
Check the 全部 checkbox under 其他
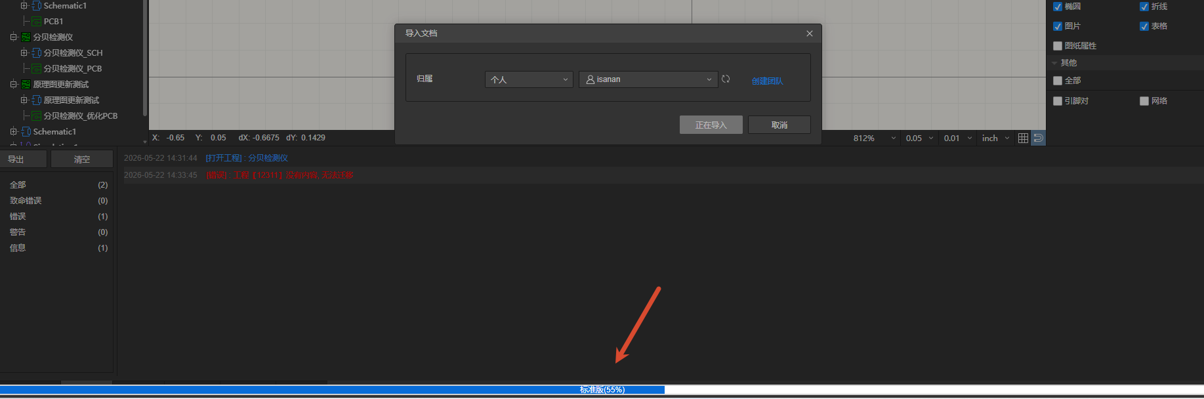tap(1058, 81)
